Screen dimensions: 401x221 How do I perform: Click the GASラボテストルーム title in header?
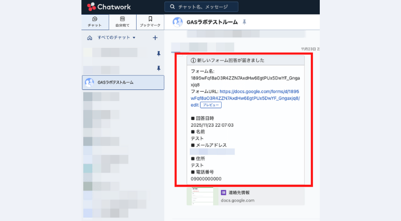pos(212,22)
